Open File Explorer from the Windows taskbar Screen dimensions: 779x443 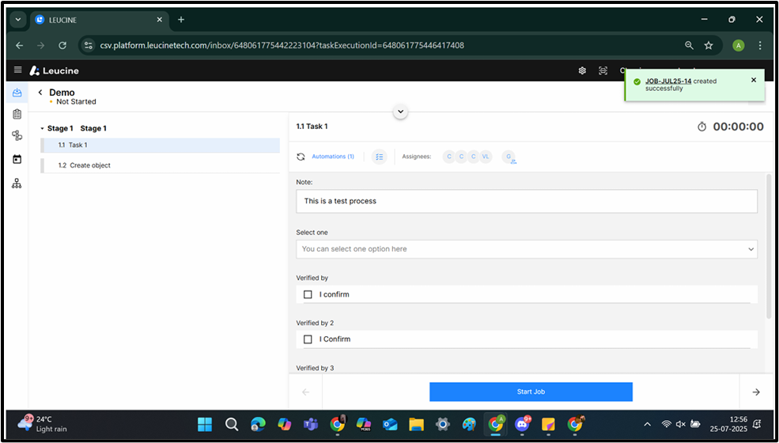[416, 424]
